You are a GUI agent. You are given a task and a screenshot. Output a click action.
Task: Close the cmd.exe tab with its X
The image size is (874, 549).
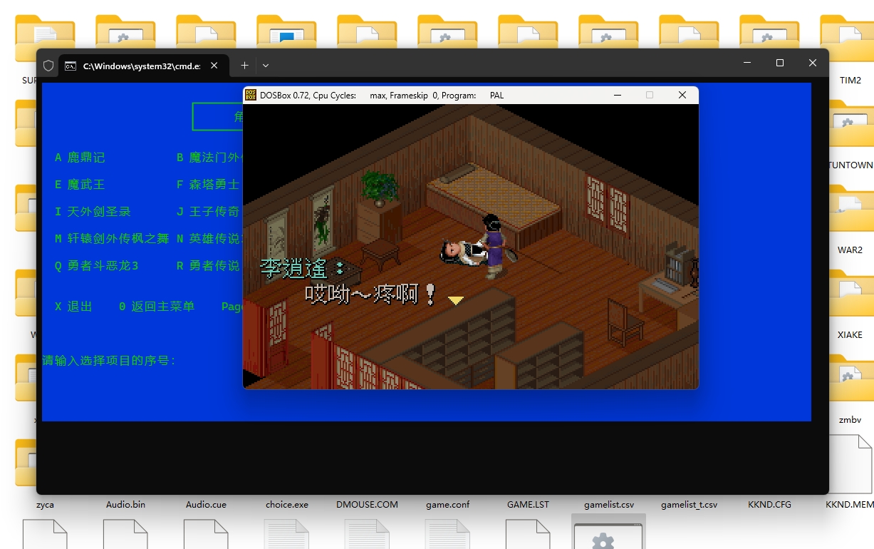pyautogui.click(x=214, y=66)
